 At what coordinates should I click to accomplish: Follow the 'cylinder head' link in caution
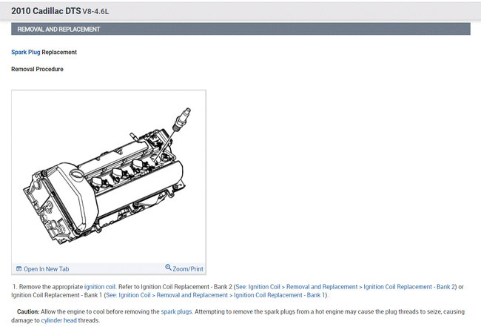pyautogui.click(x=59, y=320)
